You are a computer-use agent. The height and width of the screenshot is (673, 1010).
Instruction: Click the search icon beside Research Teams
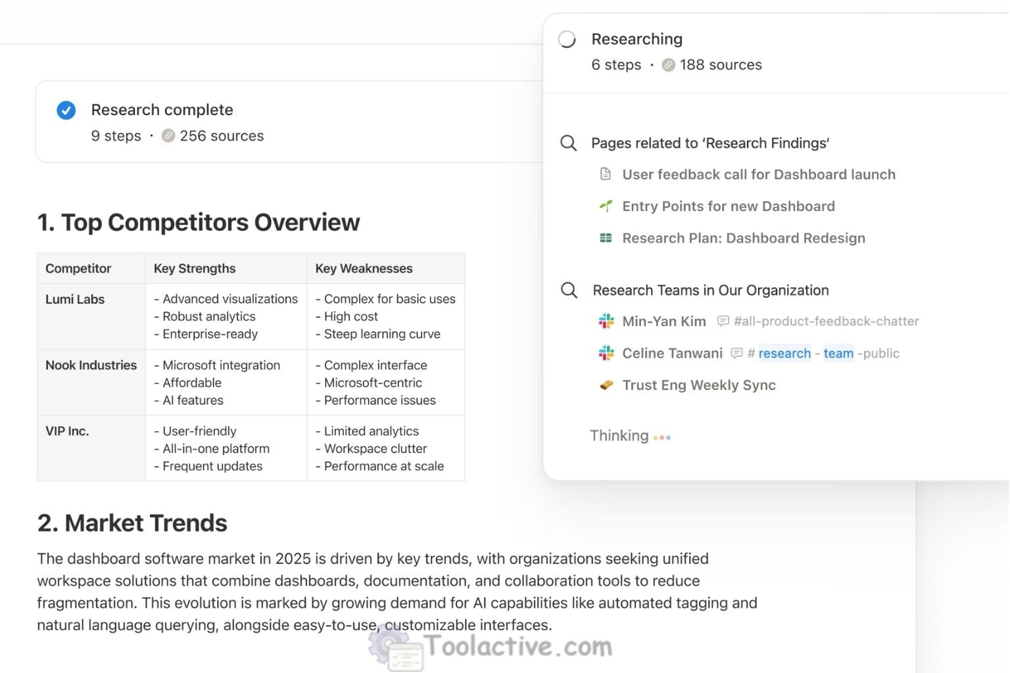coord(569,290)
